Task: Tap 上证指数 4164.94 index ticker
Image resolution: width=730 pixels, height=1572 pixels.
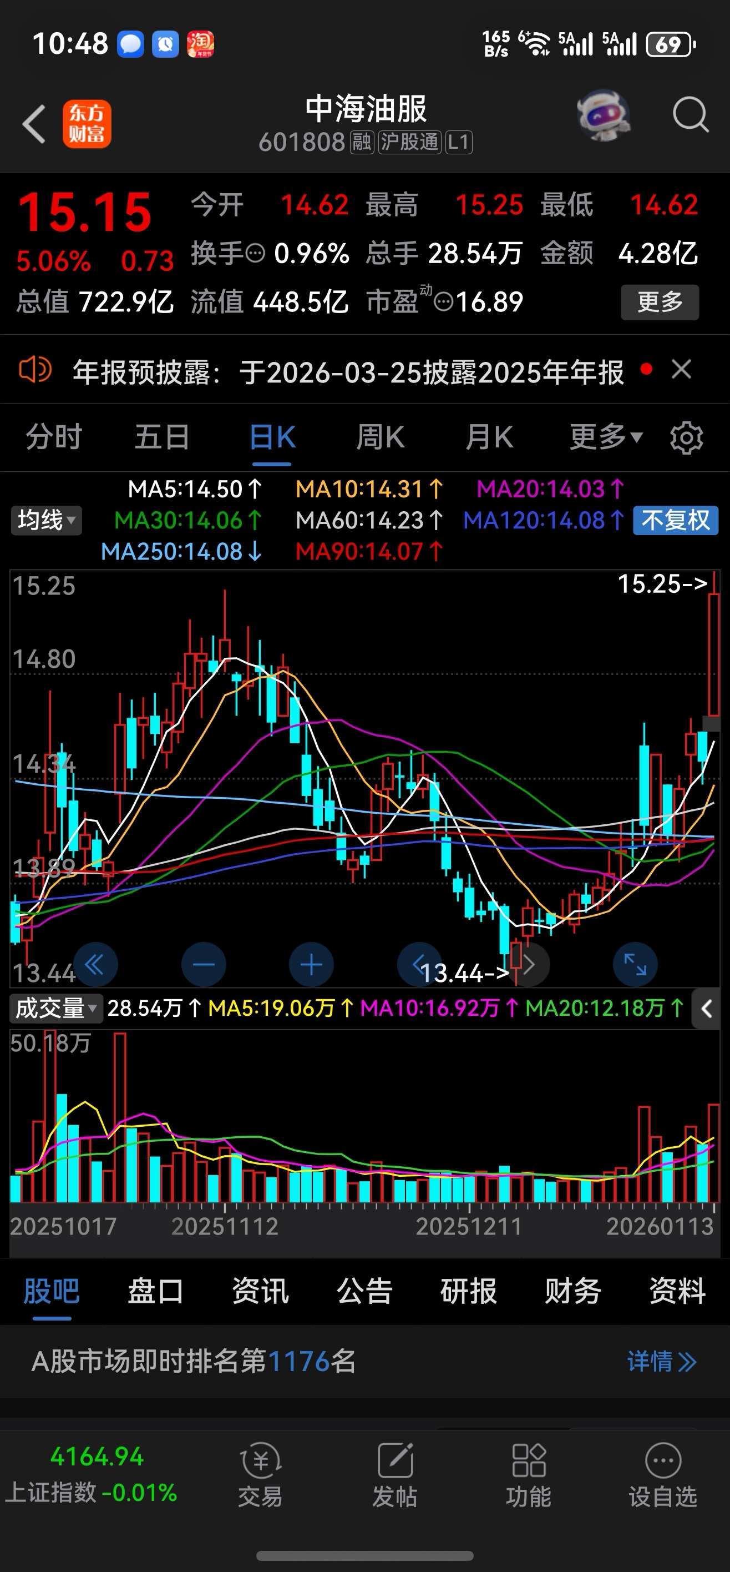Action: [x=92, y=1475]
